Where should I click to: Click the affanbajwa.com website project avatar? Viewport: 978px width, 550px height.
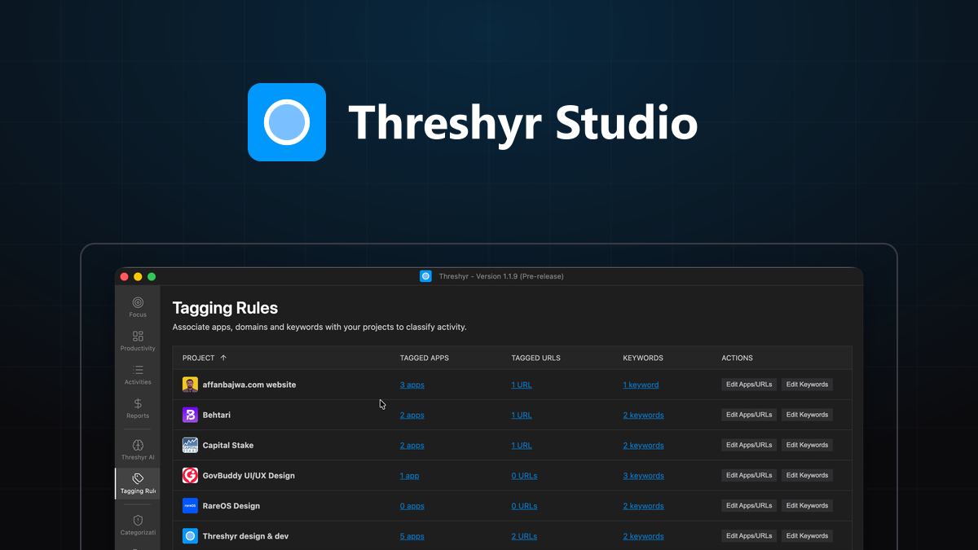pos(190,385)
